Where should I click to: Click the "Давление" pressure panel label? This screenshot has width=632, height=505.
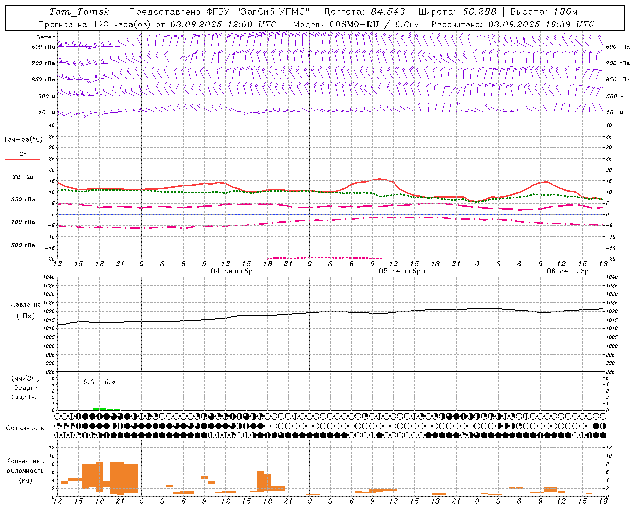pos(26,304)
